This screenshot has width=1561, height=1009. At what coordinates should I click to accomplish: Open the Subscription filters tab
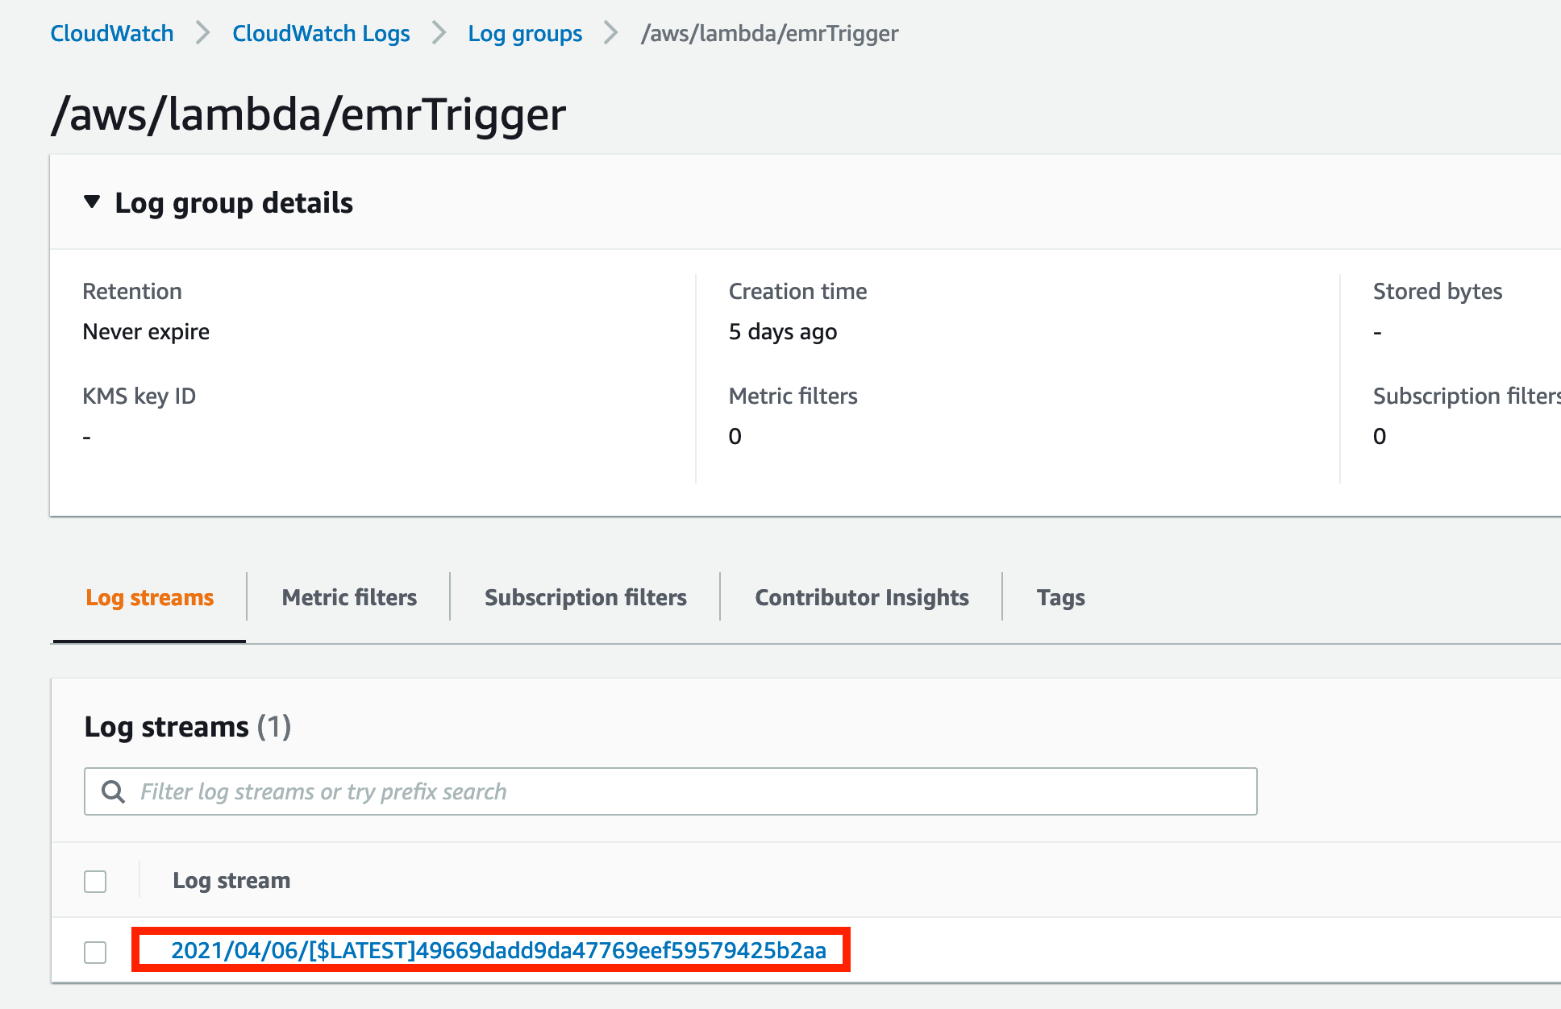[585, 597]
